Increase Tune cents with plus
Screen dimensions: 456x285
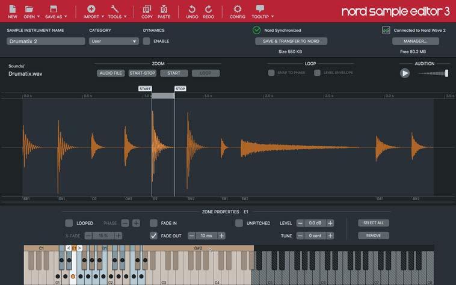pos(330,236)
